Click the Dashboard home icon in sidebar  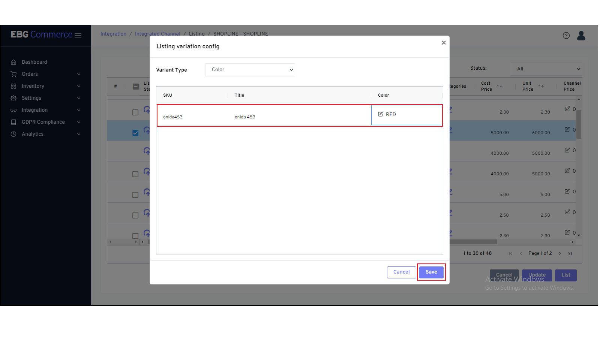tap(13, 62)
